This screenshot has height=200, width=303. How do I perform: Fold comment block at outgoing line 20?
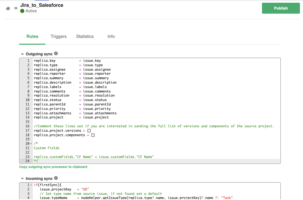point(31,144)
